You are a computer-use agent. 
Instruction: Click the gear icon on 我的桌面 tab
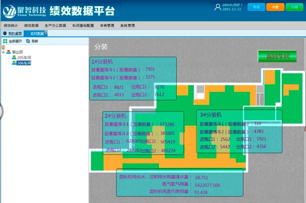click(x=5, y=33)
